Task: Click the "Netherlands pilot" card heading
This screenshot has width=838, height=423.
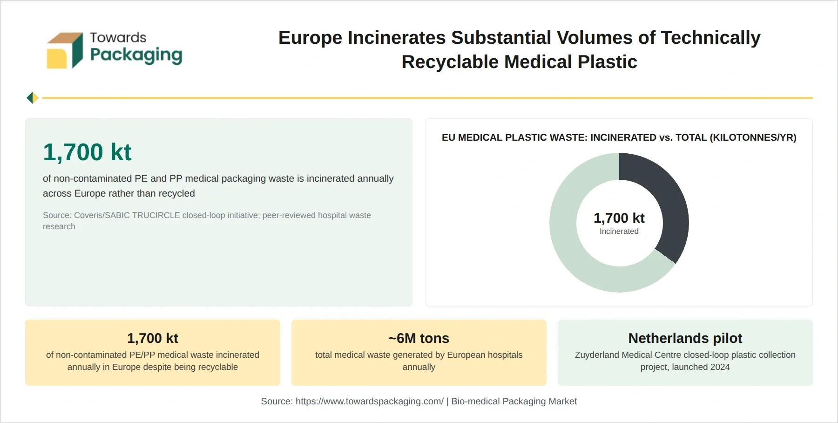Action: tap(685, 338)
